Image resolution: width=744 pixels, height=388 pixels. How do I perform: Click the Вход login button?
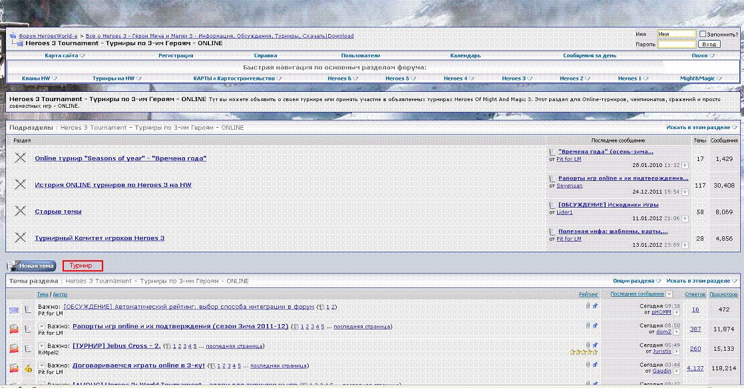click(709, 44)
